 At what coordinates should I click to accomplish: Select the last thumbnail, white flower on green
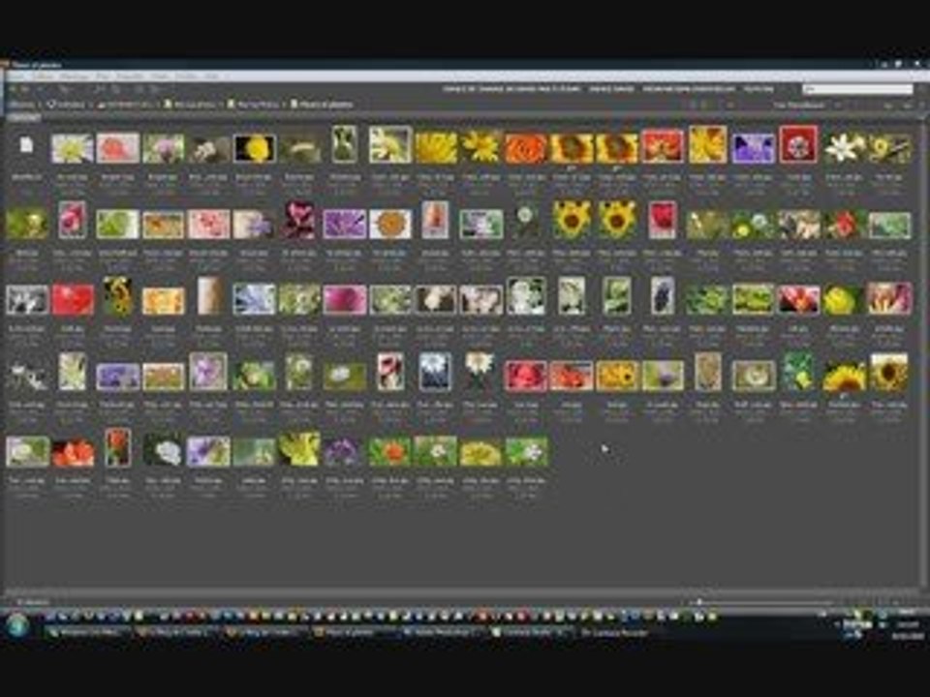tap(525, 452)
